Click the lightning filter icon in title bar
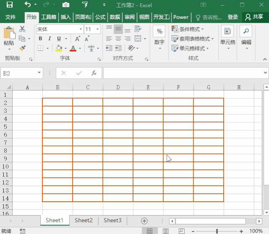This screenshot has width=269, height=234. tap(85, 5)
